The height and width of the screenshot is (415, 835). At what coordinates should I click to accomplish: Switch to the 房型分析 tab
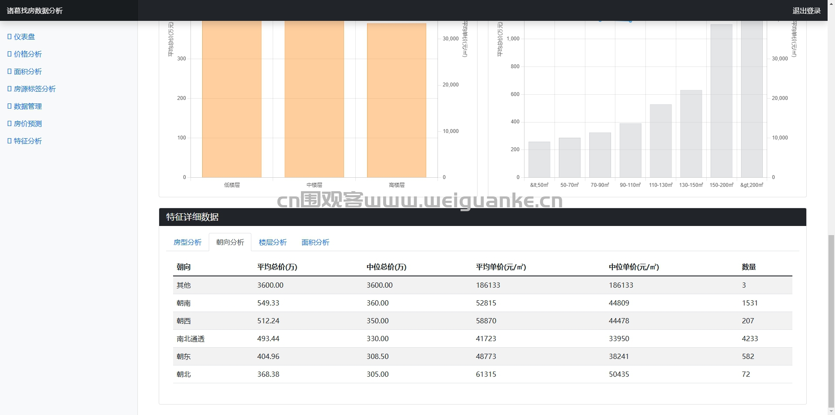[187, 242]
